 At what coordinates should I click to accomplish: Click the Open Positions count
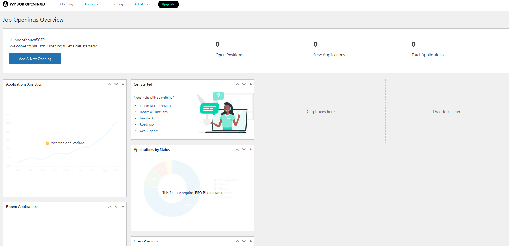[218, 44]
